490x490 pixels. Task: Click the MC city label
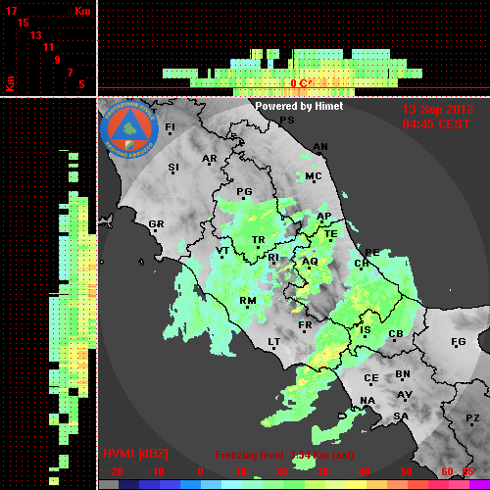click(x=314, y=176)
